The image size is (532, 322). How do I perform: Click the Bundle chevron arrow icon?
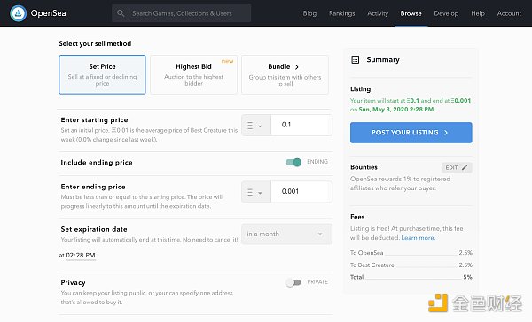tap(296, 66)
